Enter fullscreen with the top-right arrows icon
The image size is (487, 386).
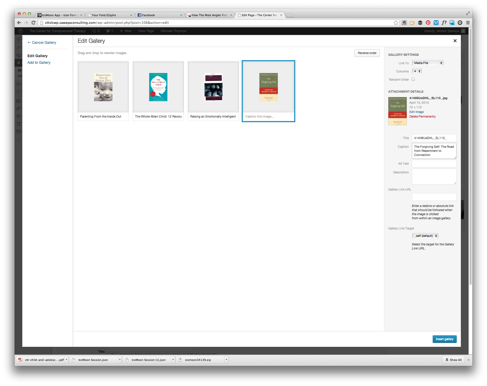[468, 13]
